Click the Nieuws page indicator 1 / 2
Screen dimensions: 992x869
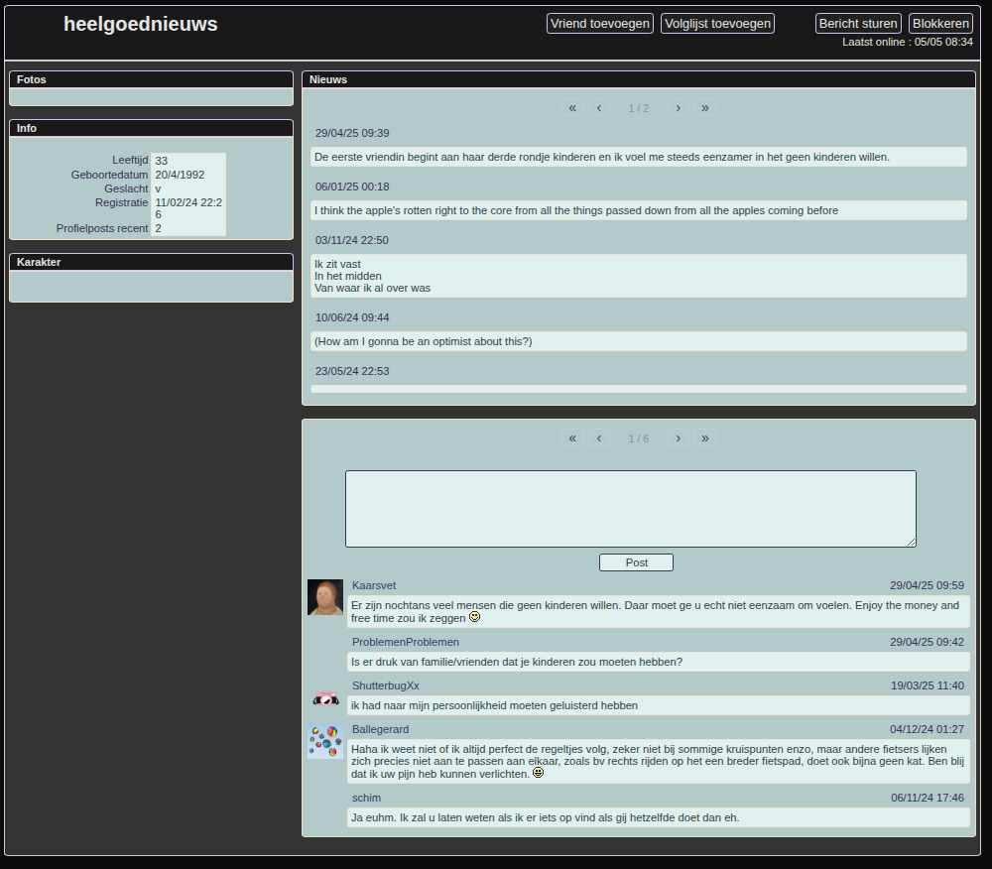tap(638, 108)
